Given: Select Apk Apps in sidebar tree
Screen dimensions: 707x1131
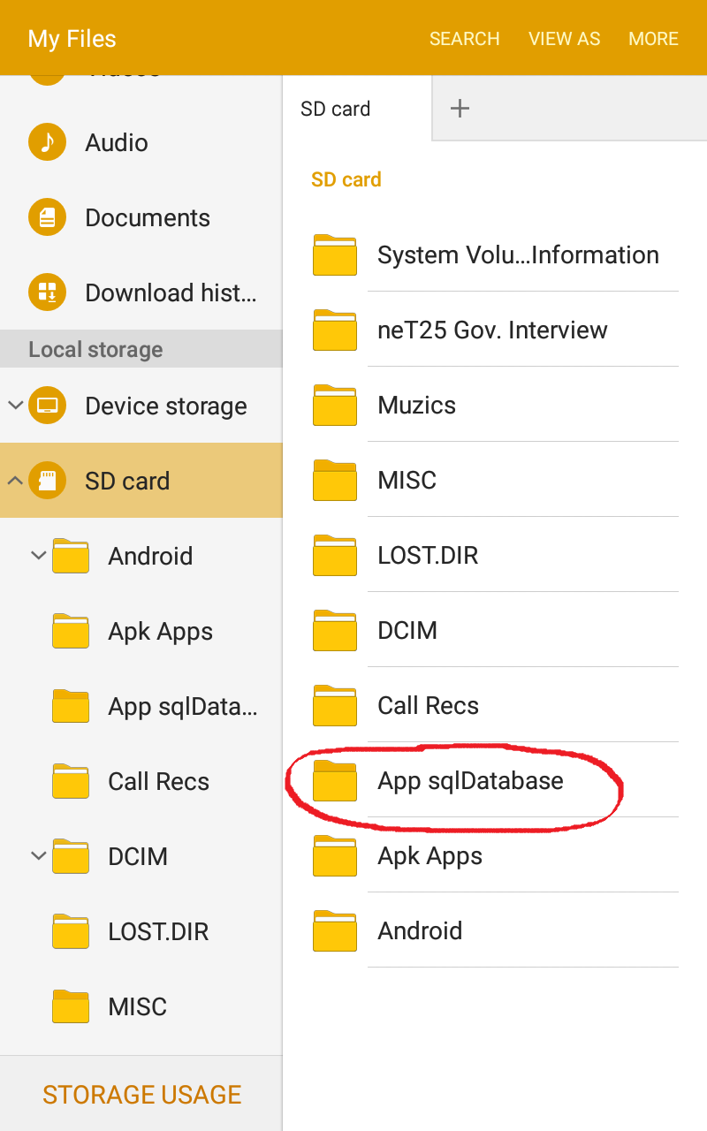Looking at the screenshot, I should 160,632.
